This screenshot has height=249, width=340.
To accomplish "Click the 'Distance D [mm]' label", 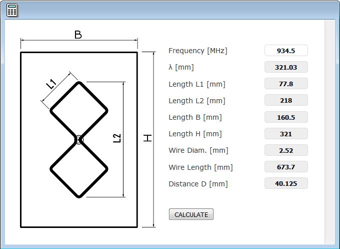I will pyautogui.click(x=198, y=184).
